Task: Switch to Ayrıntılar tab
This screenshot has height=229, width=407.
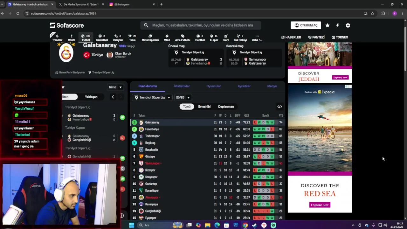Action: tap(244, 86)
